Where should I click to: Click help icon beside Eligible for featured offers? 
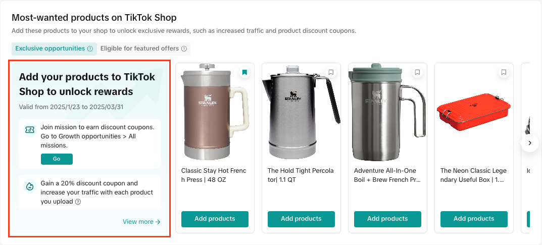[x=184, y=49]
